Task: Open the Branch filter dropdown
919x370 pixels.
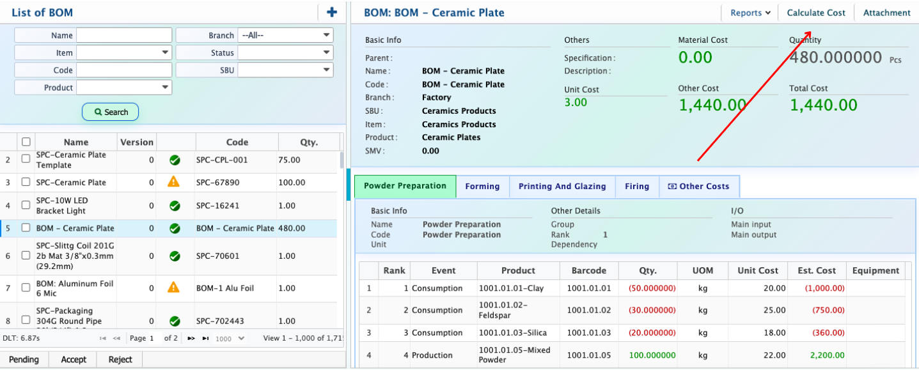Action: [x=285, y=35]
